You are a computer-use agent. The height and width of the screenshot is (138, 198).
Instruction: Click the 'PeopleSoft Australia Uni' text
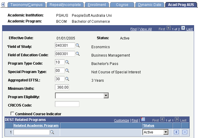click(x=92, y=16)
